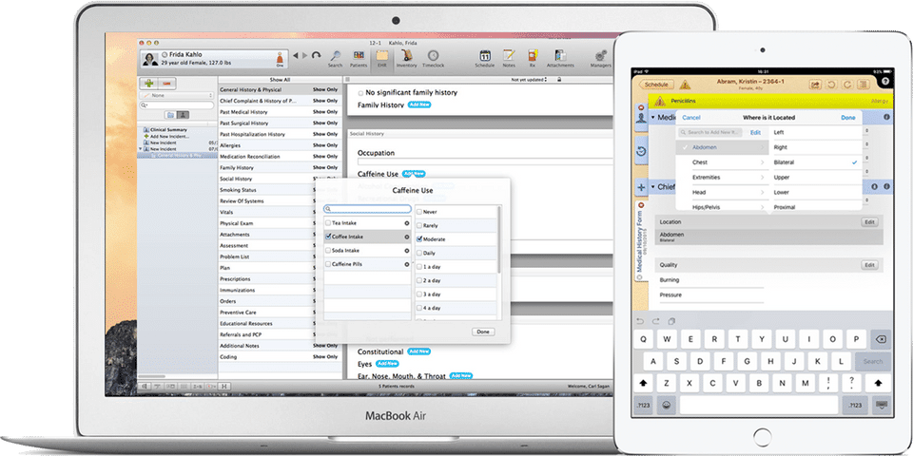The image size is (913, 456).
Task: Check the Rarely checkbox
Action: point(419,225)
